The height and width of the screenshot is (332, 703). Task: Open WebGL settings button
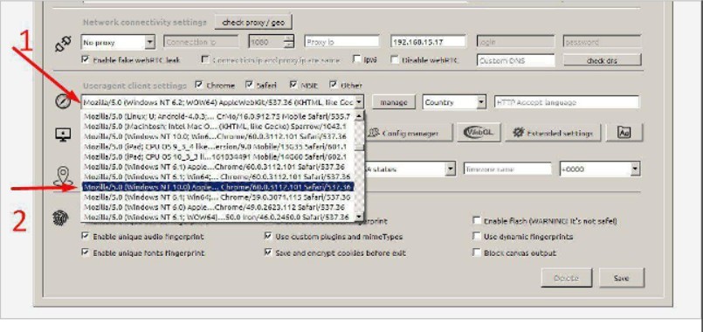479,133
